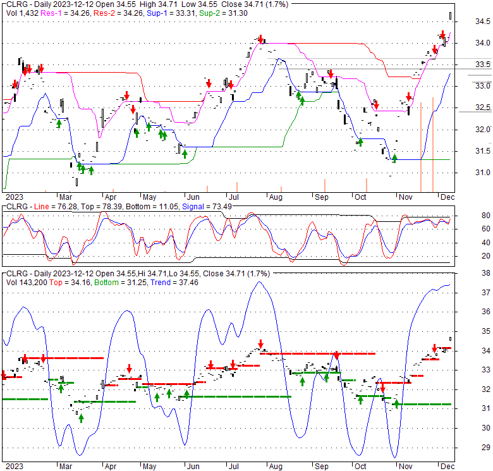Click the 30 label on the bottom chart axis

coord(486,428)
